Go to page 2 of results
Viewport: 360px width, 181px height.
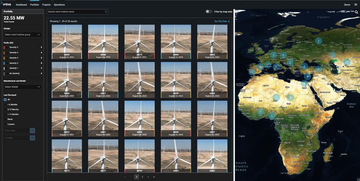142,177
